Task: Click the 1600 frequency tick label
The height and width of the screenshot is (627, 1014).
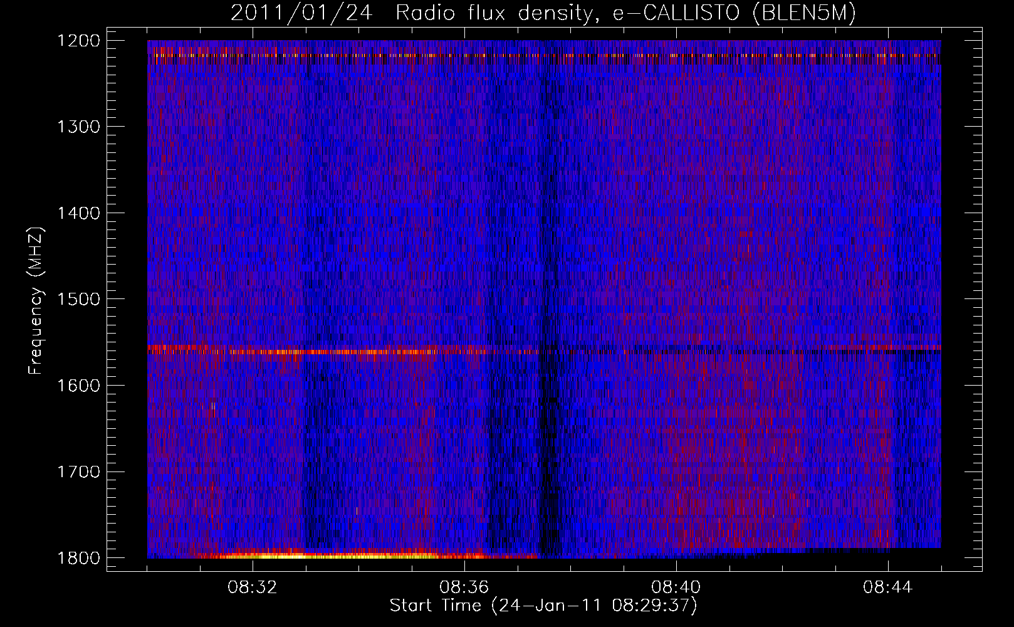Action: tap(79, 386)
